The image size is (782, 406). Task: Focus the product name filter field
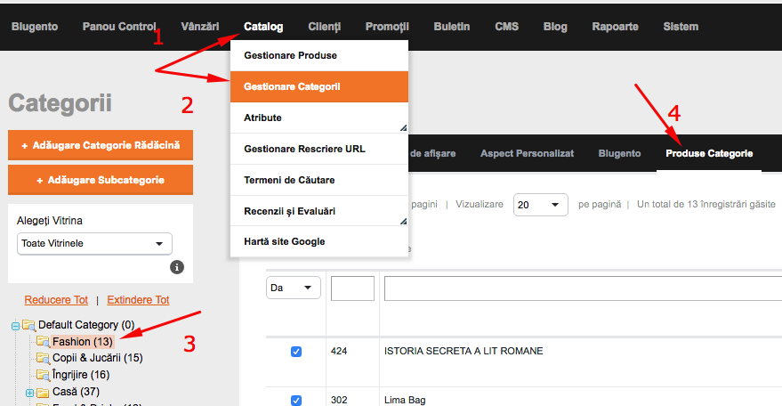point(583,288)
